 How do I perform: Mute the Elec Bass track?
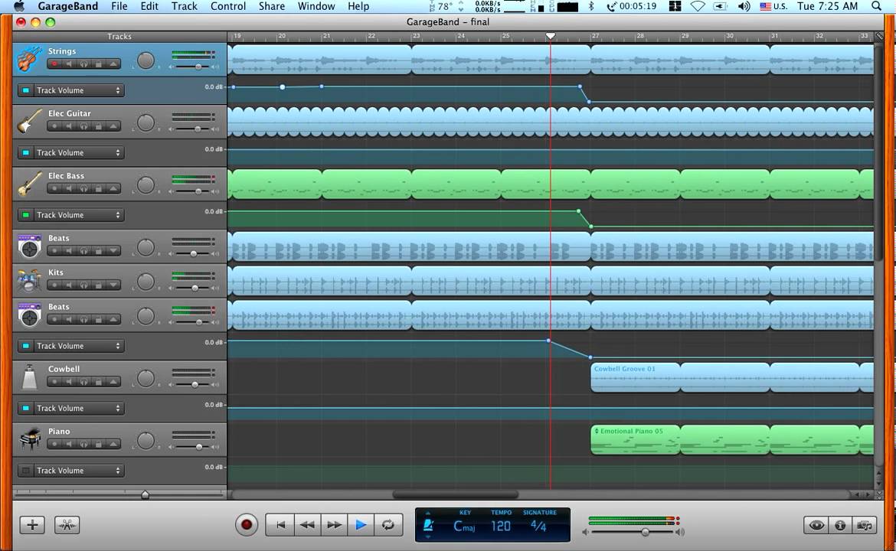69,188
